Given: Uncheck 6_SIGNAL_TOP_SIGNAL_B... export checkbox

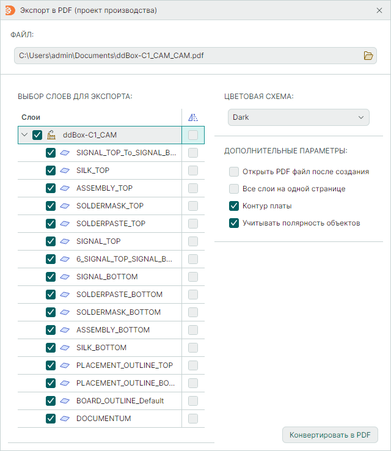Looking at the screenshot, I should coord(51,259).
